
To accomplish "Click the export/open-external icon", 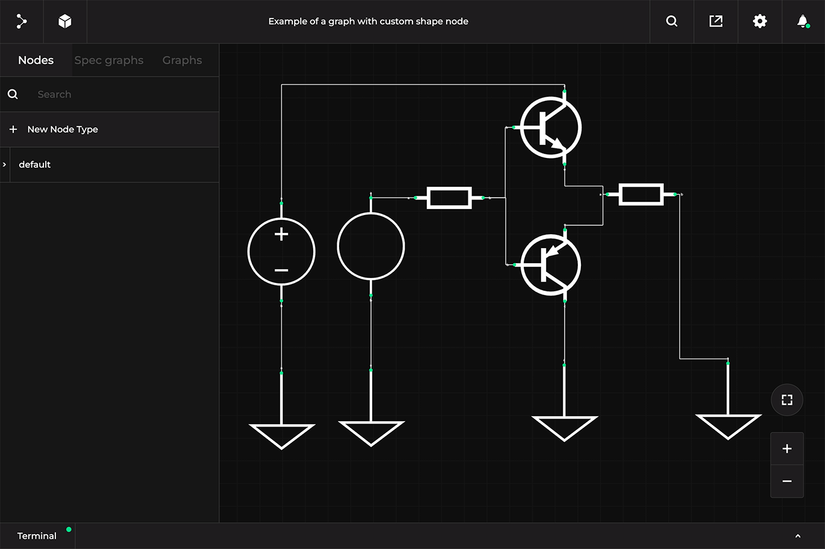I will (x=716, y=21).
